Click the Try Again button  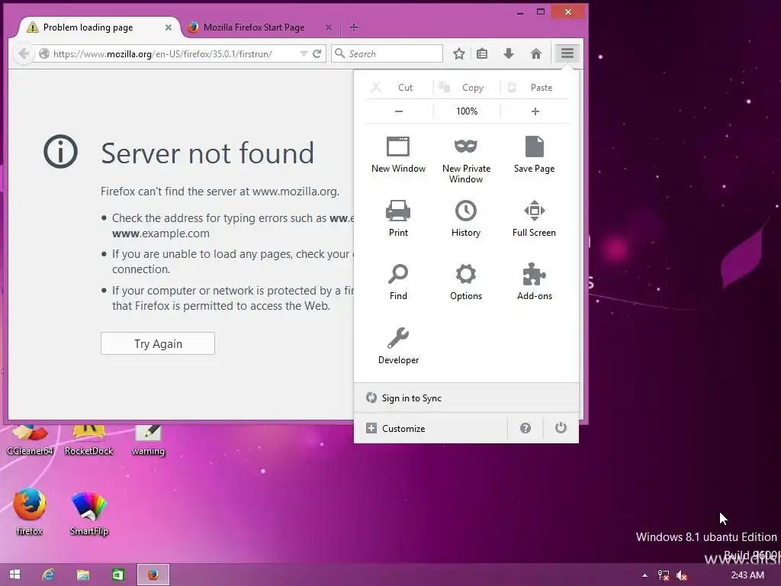coord(158,344)
